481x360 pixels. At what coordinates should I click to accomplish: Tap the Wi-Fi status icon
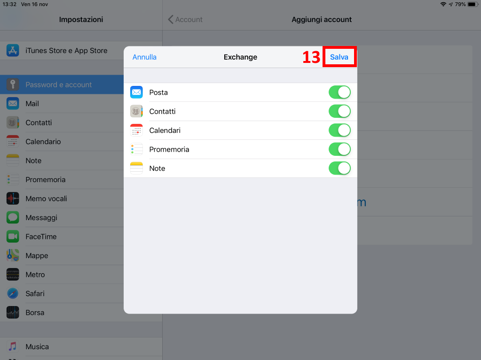click(x=443, y=4)
